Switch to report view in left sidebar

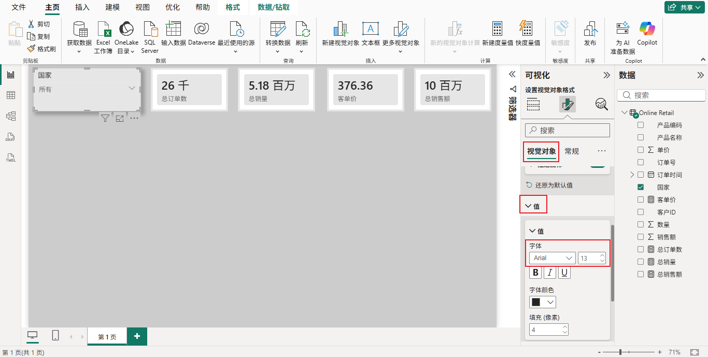pyautogui.click(x=10, y=75)
